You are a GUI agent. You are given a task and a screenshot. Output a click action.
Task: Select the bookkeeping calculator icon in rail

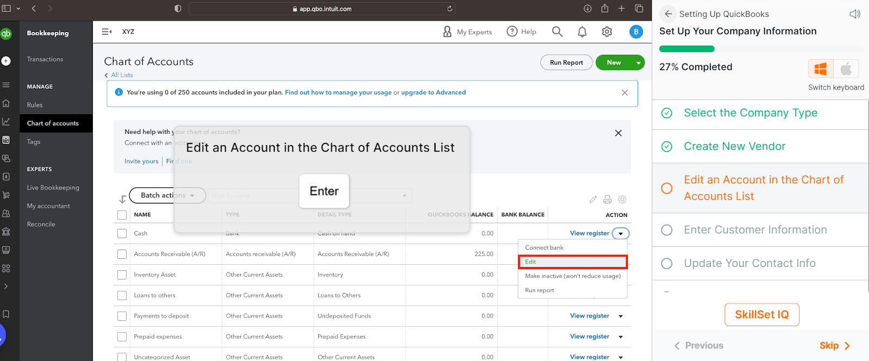click(x=6, y=140)
